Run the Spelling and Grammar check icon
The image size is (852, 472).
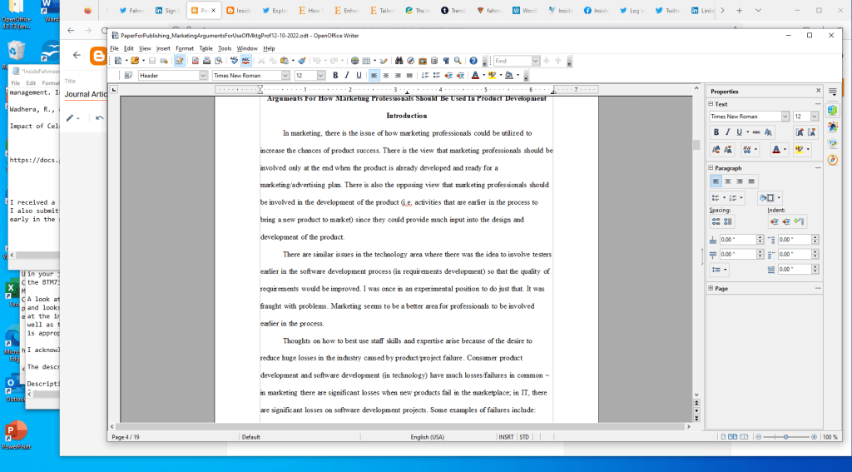(234, 61)
